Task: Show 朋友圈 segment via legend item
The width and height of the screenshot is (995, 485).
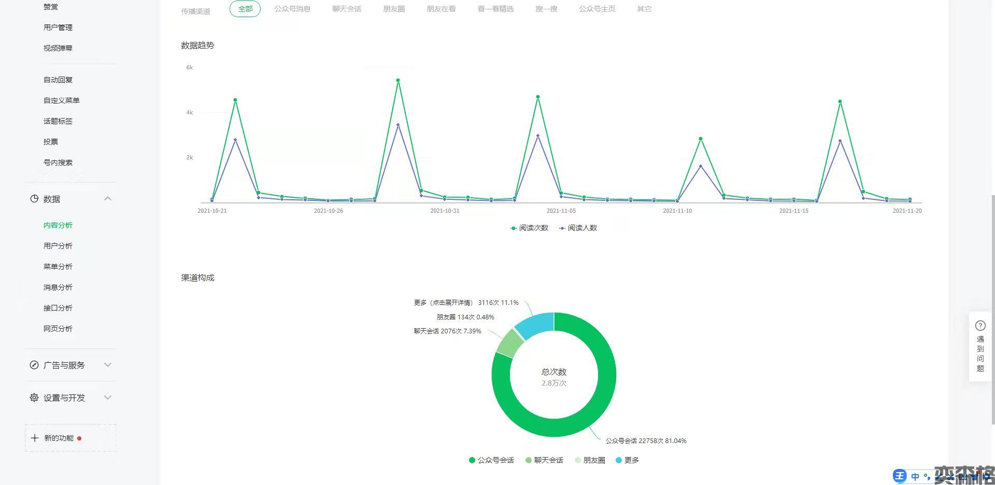Action: 590,460
